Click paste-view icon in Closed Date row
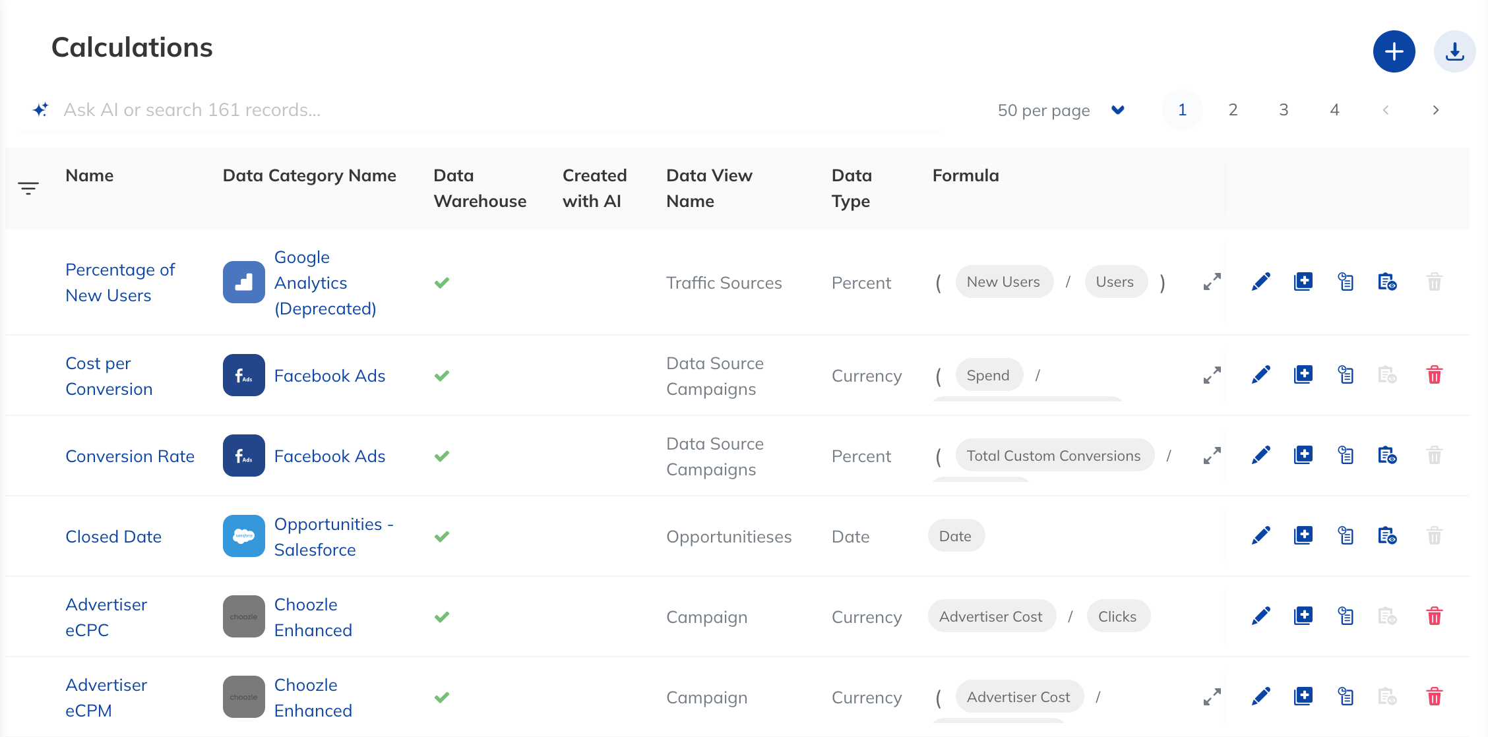Screen dimensions: 1488x737 (x=1387, y=536)
